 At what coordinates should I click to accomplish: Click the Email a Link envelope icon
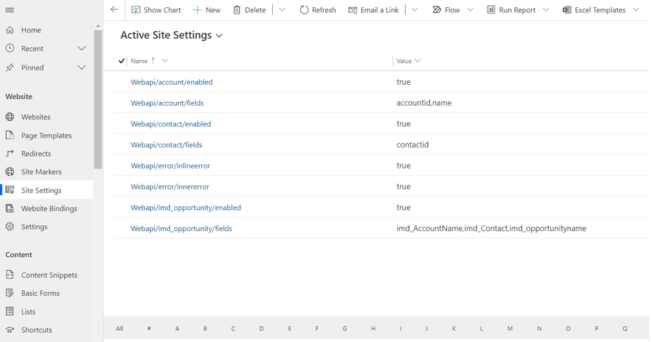[x=353, y=10]
